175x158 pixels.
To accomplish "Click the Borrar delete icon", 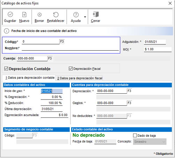I will coord(39,15).
